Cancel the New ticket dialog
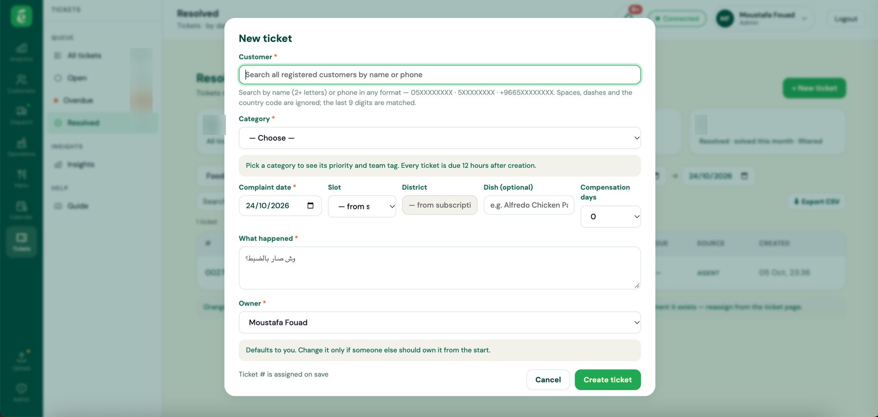This screenshot has height=417, width=878. click(x=548, y=379)
